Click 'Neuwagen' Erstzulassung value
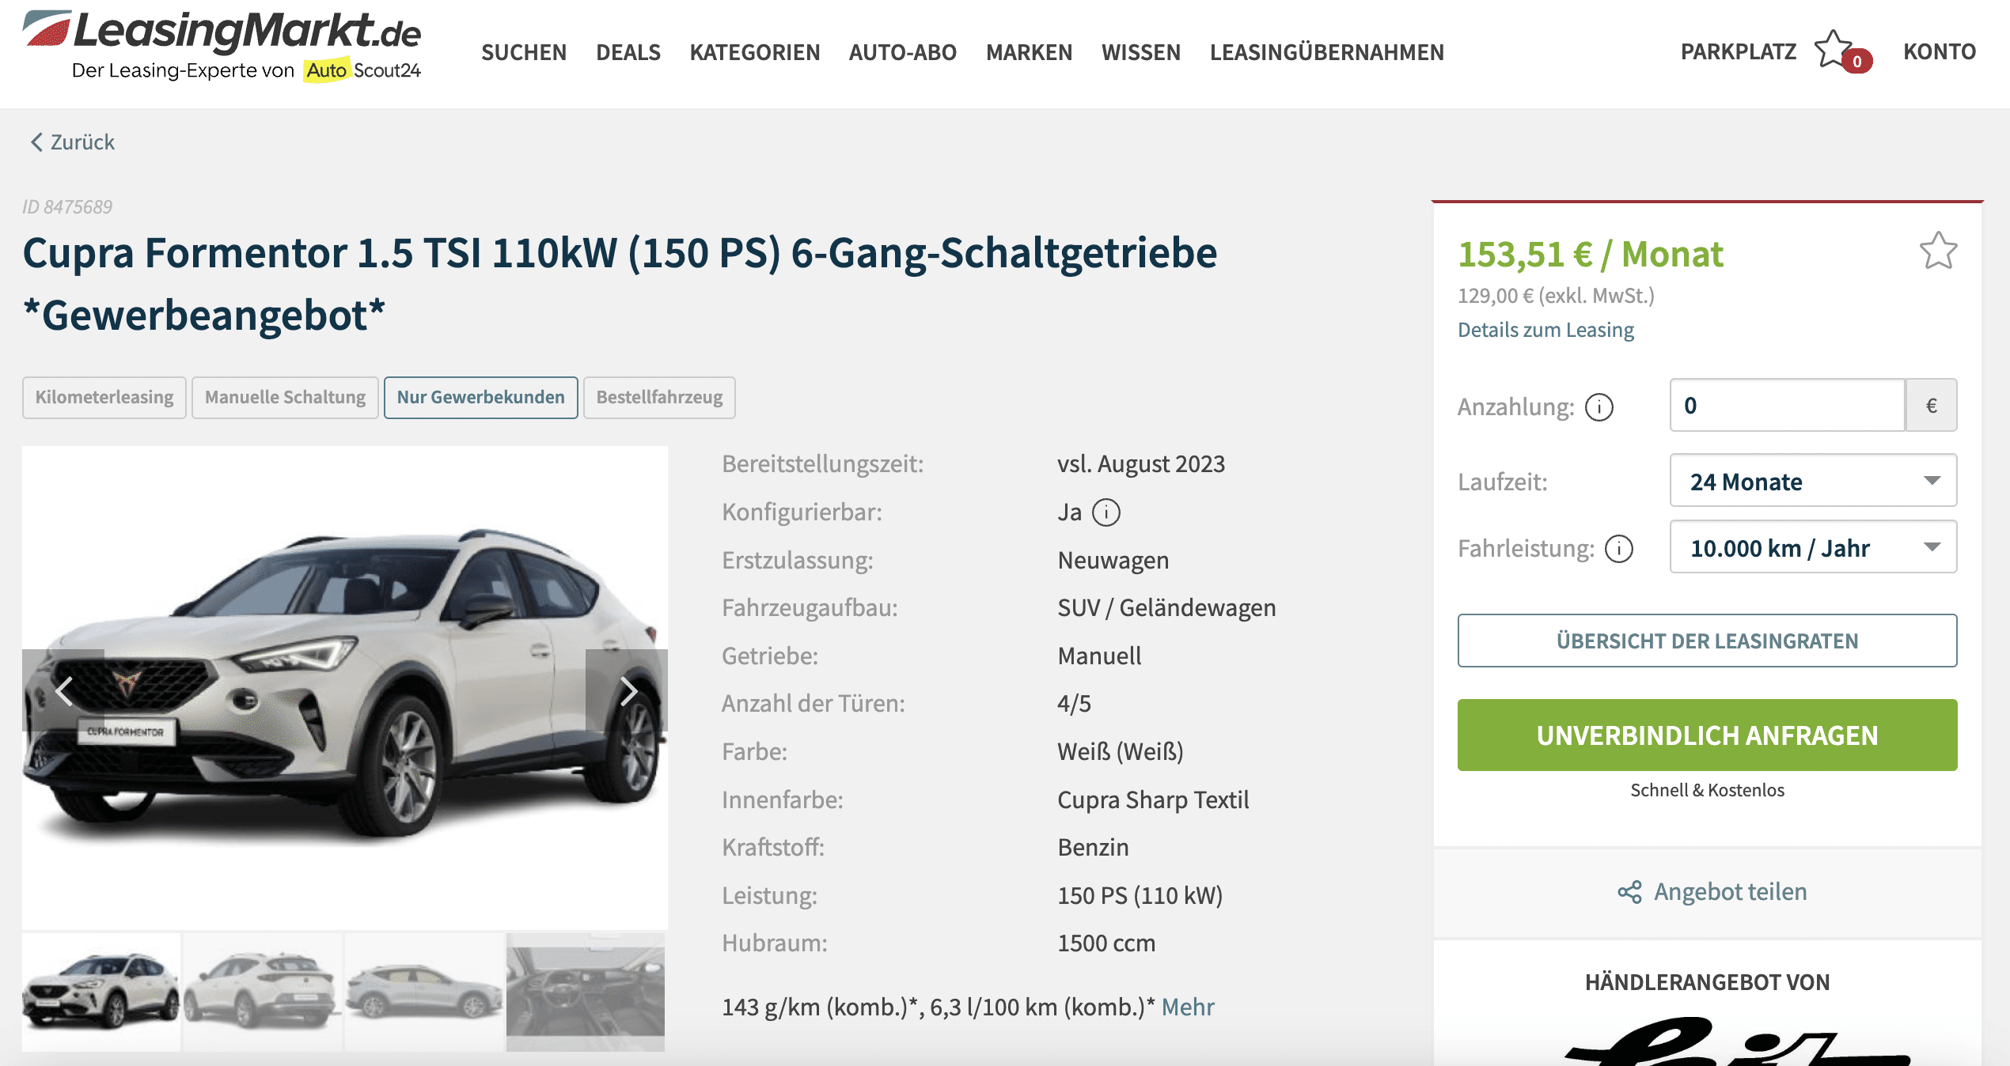This screenshot has width=2010, height=1066. [x=1113, y=561]
